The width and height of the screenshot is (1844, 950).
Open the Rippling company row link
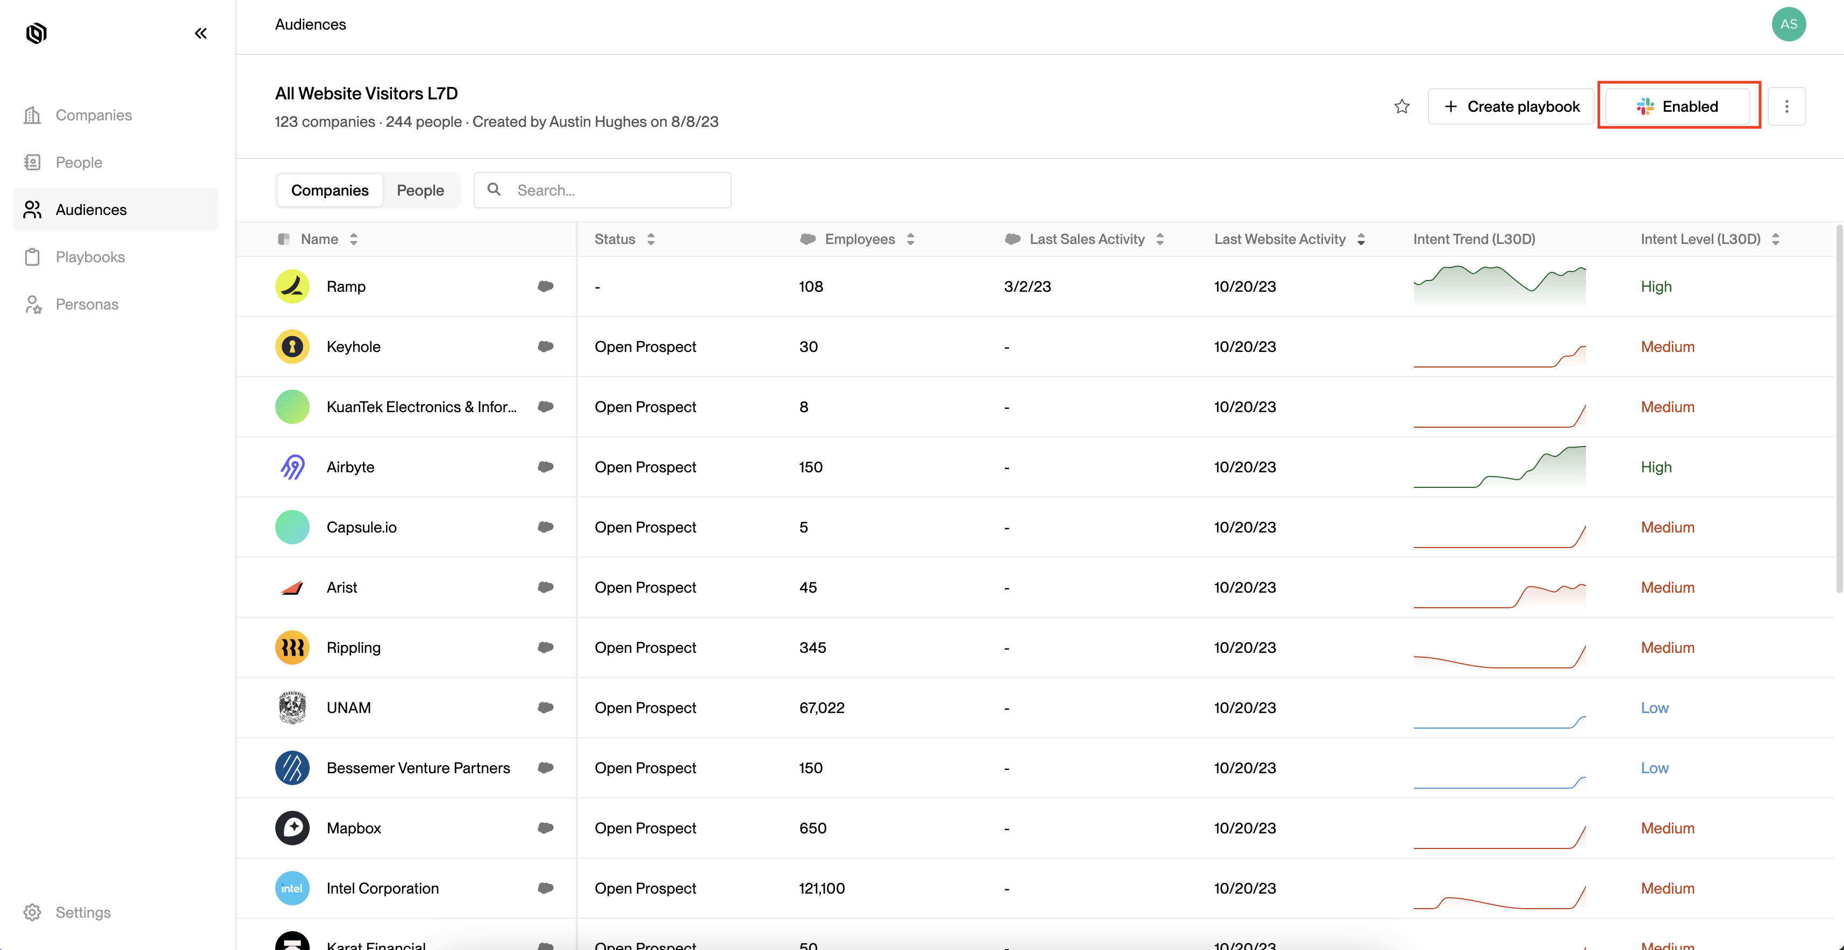354,647
